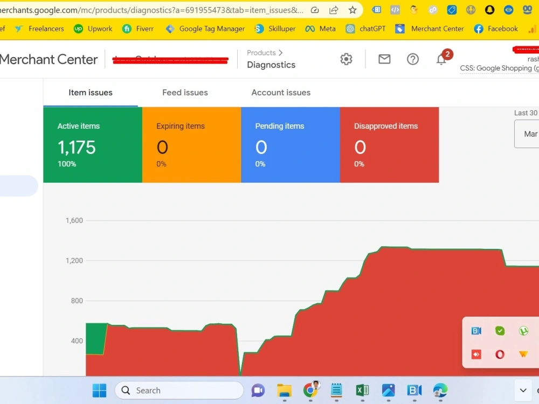Open Microsoft Edge from the taskbar

440,390
